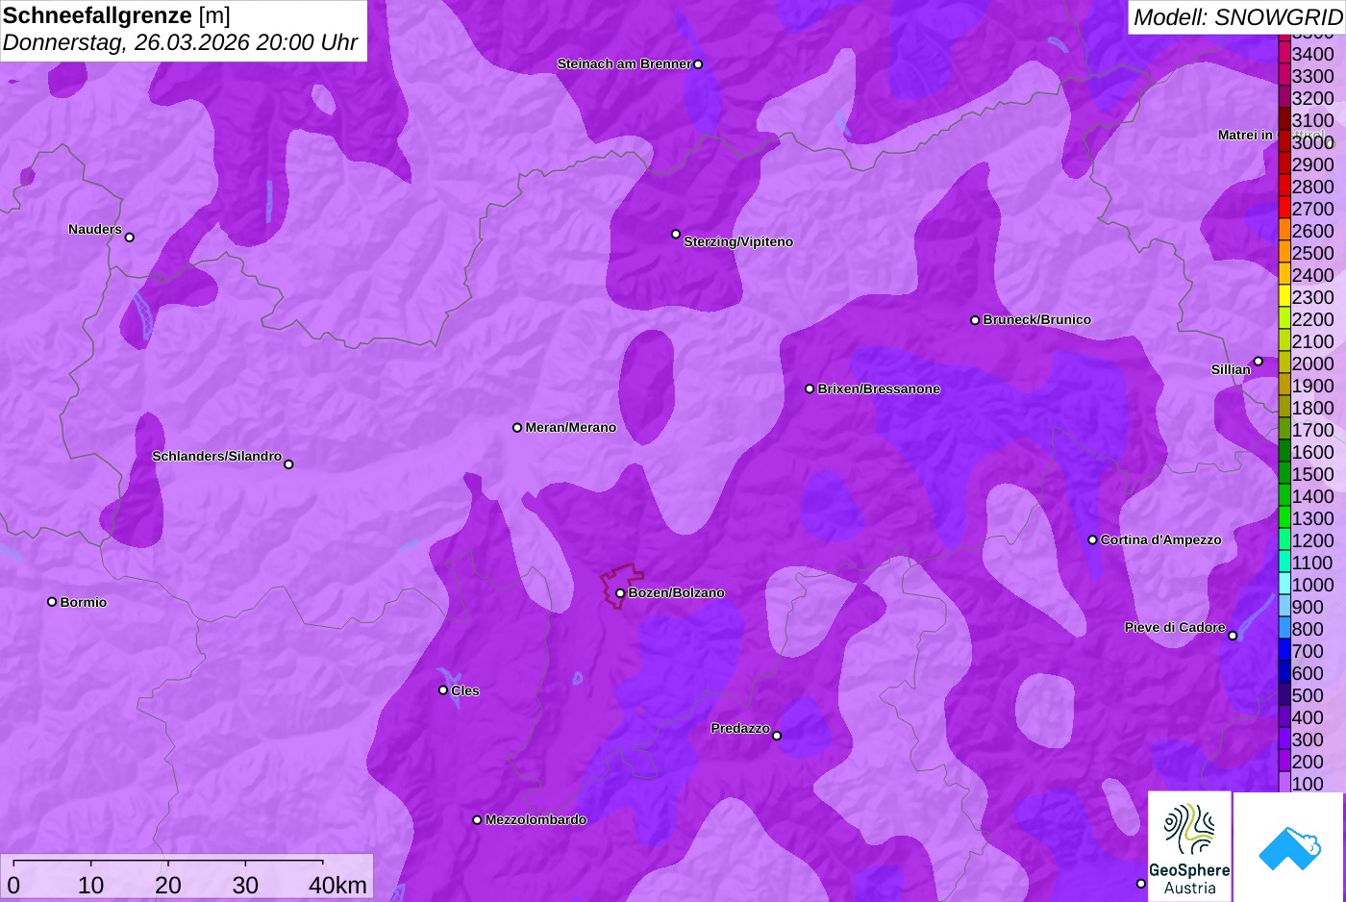Click the Nauders location marker dot

tap(130, 238)
